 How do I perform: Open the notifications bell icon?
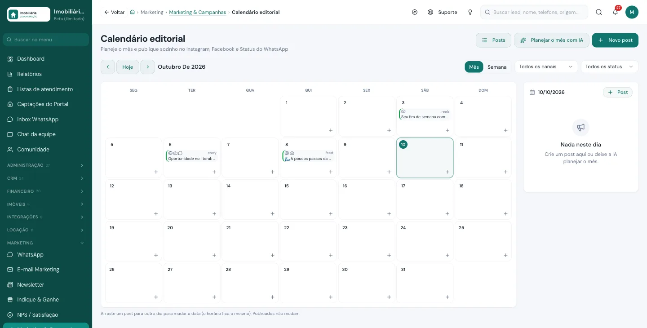[615, 12]
